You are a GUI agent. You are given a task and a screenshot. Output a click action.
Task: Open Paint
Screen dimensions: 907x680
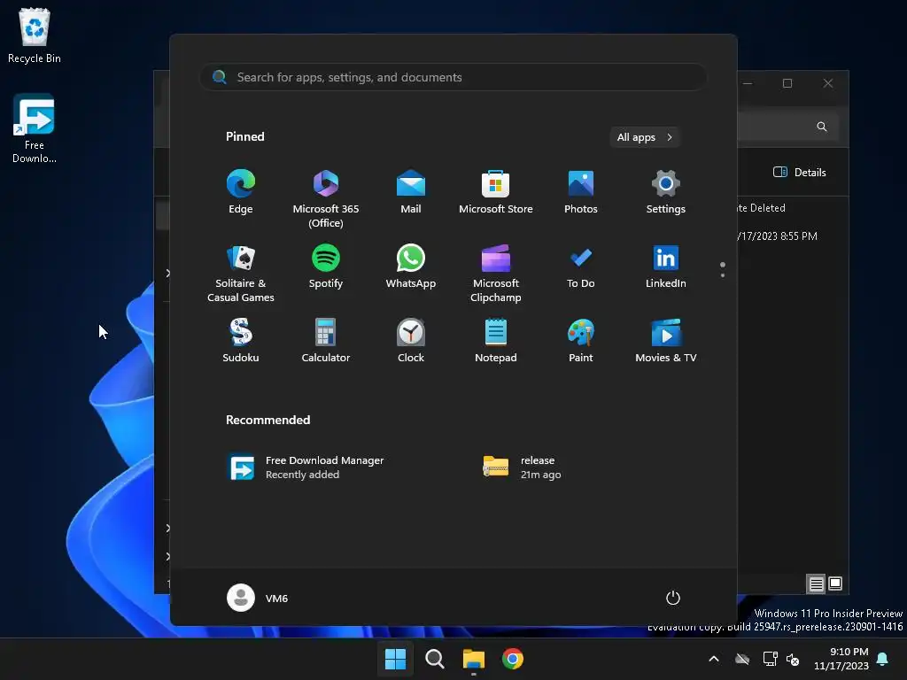point(581,341)
